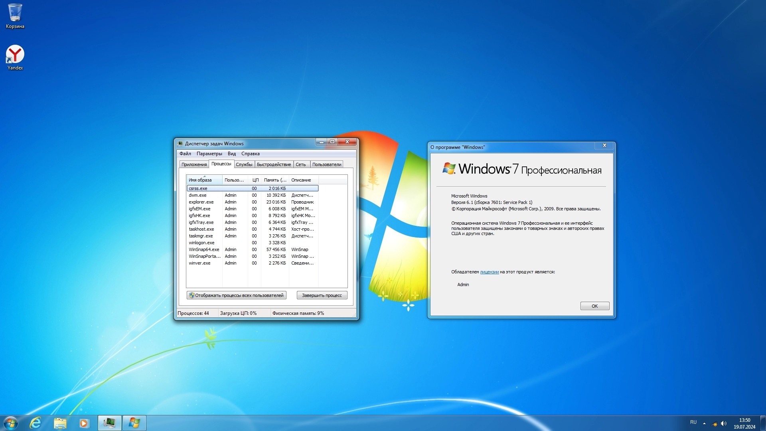Viewport: 766px width, 431px height.
Task: Open the Файл menu
Action: click(x=185, y=154)
